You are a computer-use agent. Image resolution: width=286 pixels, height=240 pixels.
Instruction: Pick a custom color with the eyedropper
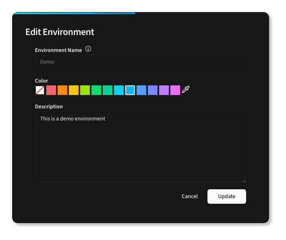(x=186, y=90)
